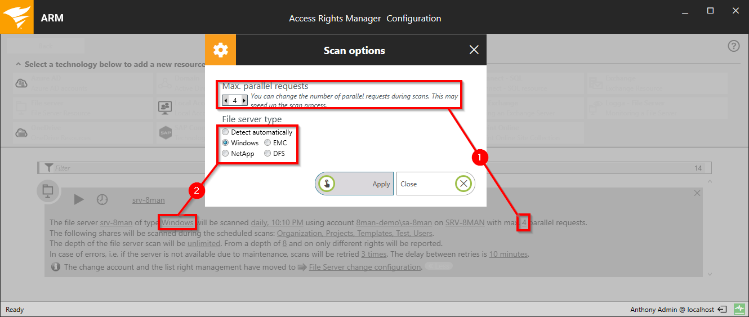Click the gear icon in Scan options header
The image size is (749, 317).
pyautogui.click(x=220, y=50)
